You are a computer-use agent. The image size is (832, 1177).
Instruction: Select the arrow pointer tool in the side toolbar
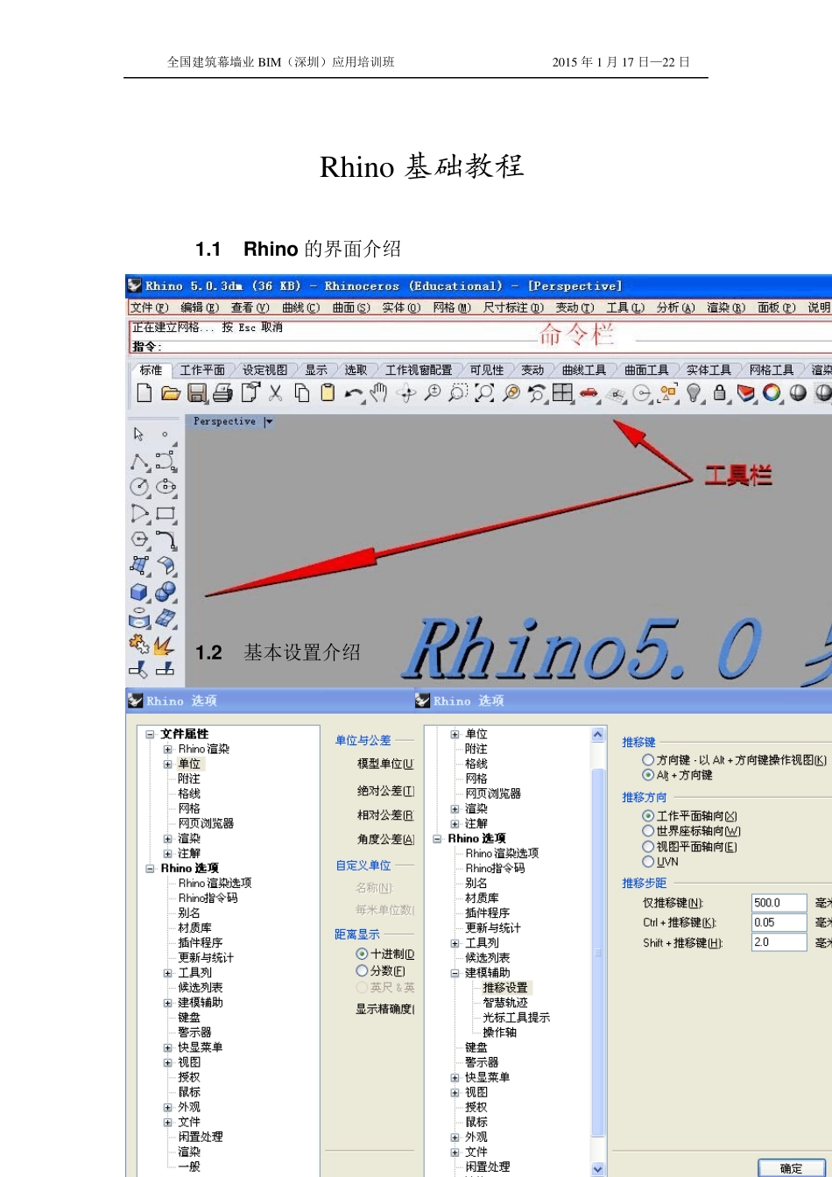(x=139, y=434)
